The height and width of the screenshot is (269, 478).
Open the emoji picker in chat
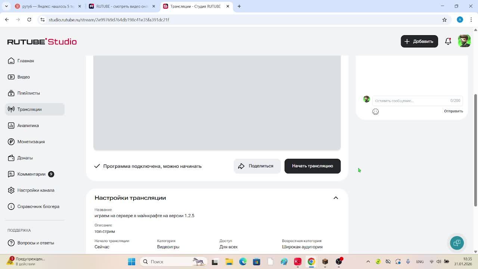click(x=376, y=112)
